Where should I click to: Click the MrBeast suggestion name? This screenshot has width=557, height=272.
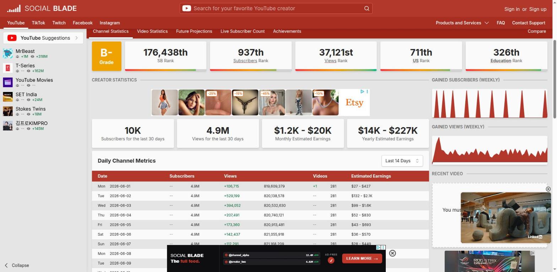click(x=25, y=51)
